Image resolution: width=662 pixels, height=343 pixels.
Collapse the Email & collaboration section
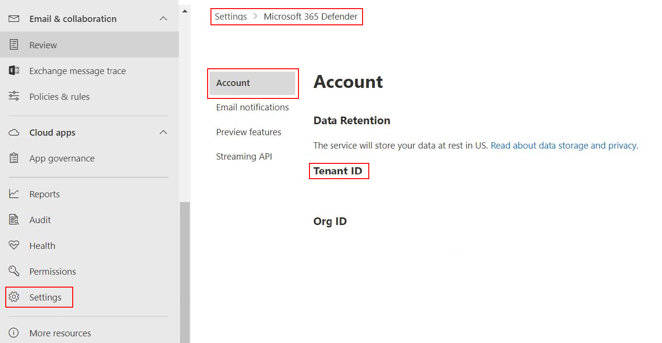point(163,19)
